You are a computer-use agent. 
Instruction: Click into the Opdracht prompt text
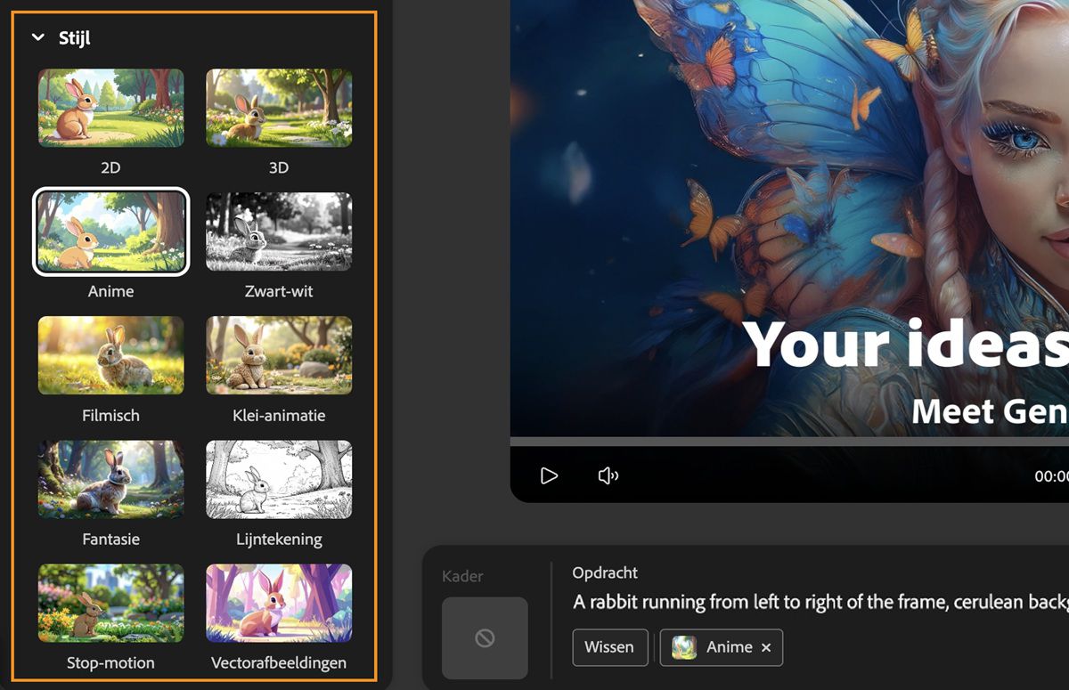(820, 602)
